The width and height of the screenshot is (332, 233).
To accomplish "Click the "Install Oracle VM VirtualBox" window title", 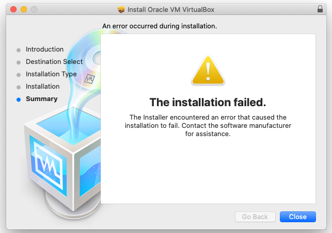I will click(170, 9).
